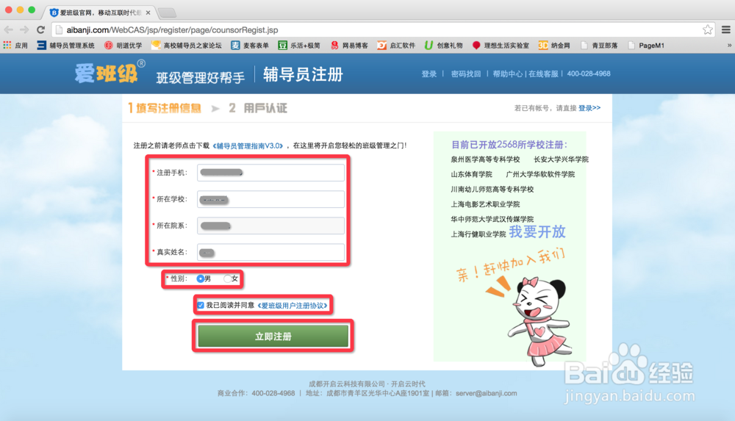The width and height of the screenshot is (735, 421).
Task: Close the 爱班级官网 browser tab
Action: tap(148, 12)
